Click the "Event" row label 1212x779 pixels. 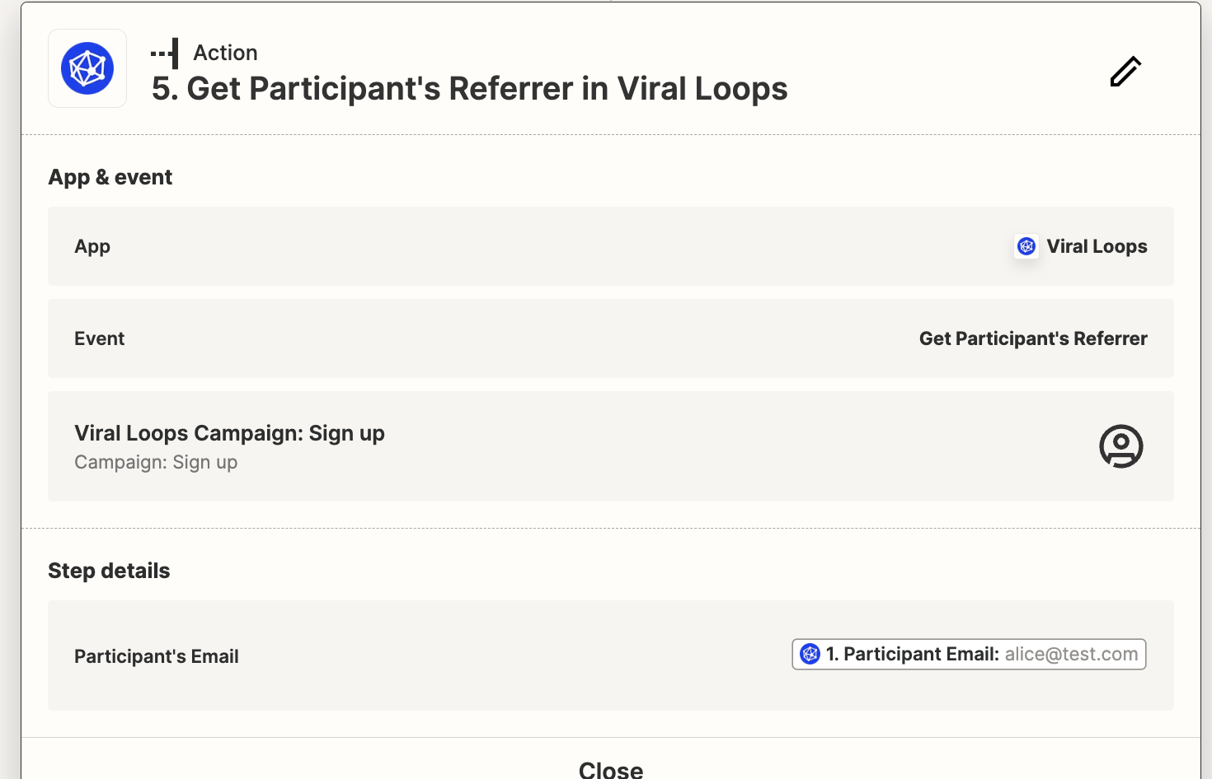[x=99, y=338]
